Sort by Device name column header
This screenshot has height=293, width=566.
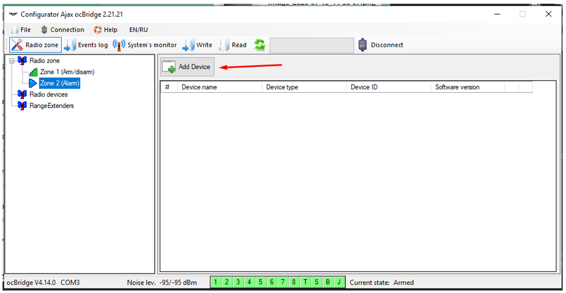point(220,87)
